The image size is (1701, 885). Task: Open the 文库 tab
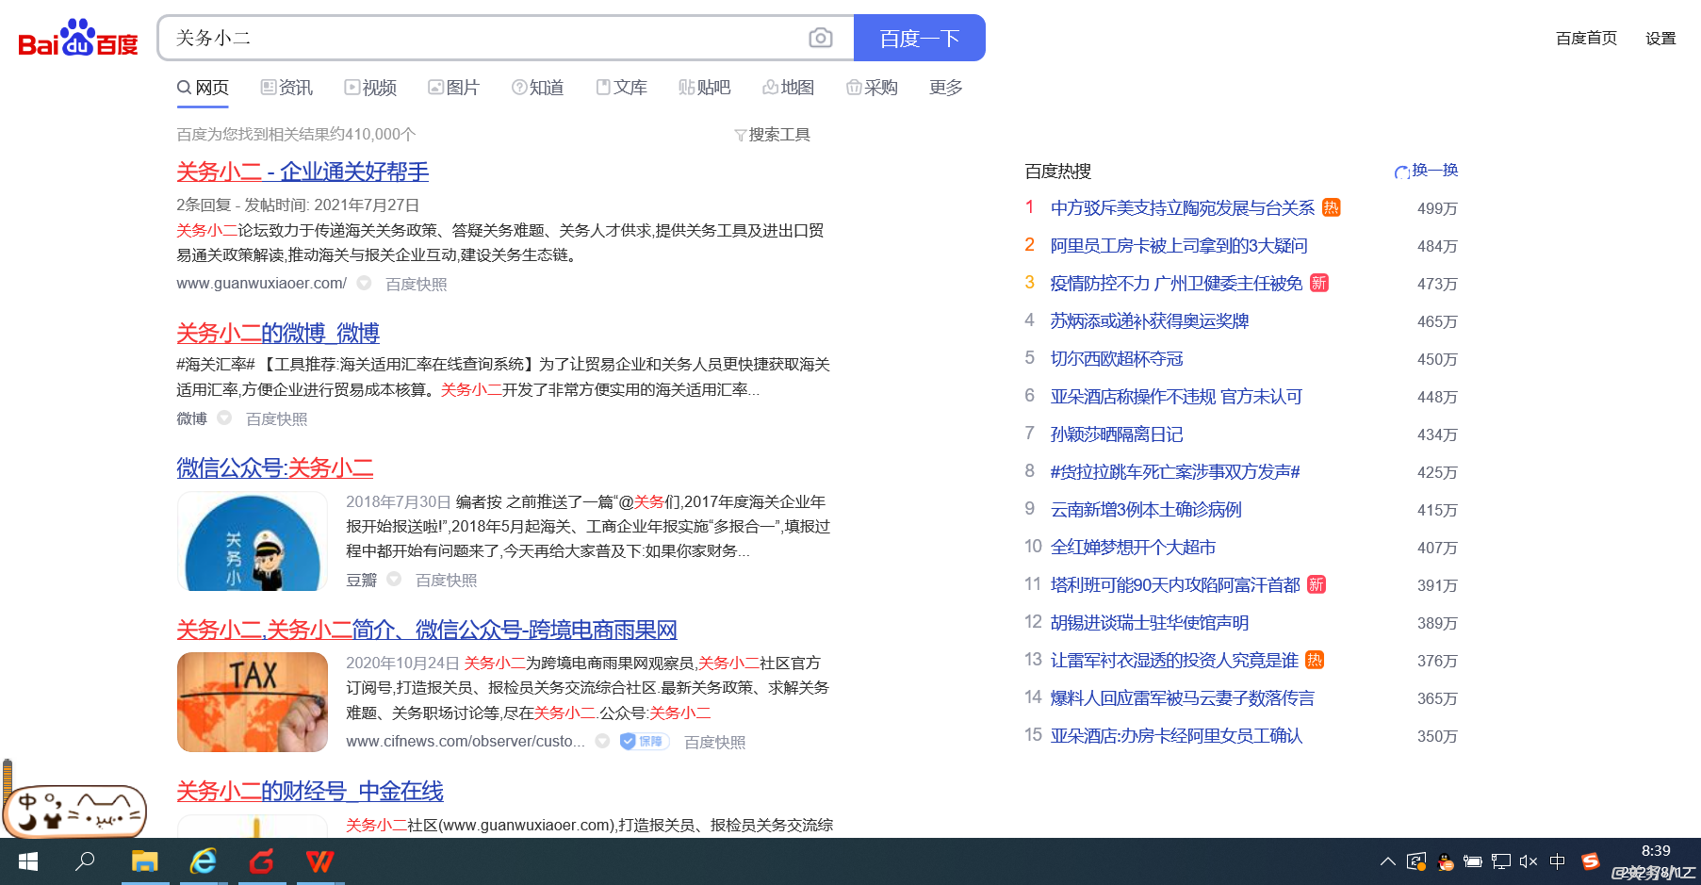tap(622, 88)
